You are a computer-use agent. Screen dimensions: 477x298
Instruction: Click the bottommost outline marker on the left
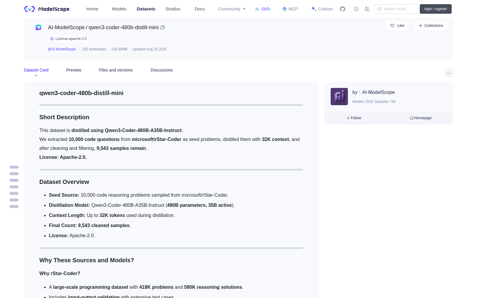[14, 207]
